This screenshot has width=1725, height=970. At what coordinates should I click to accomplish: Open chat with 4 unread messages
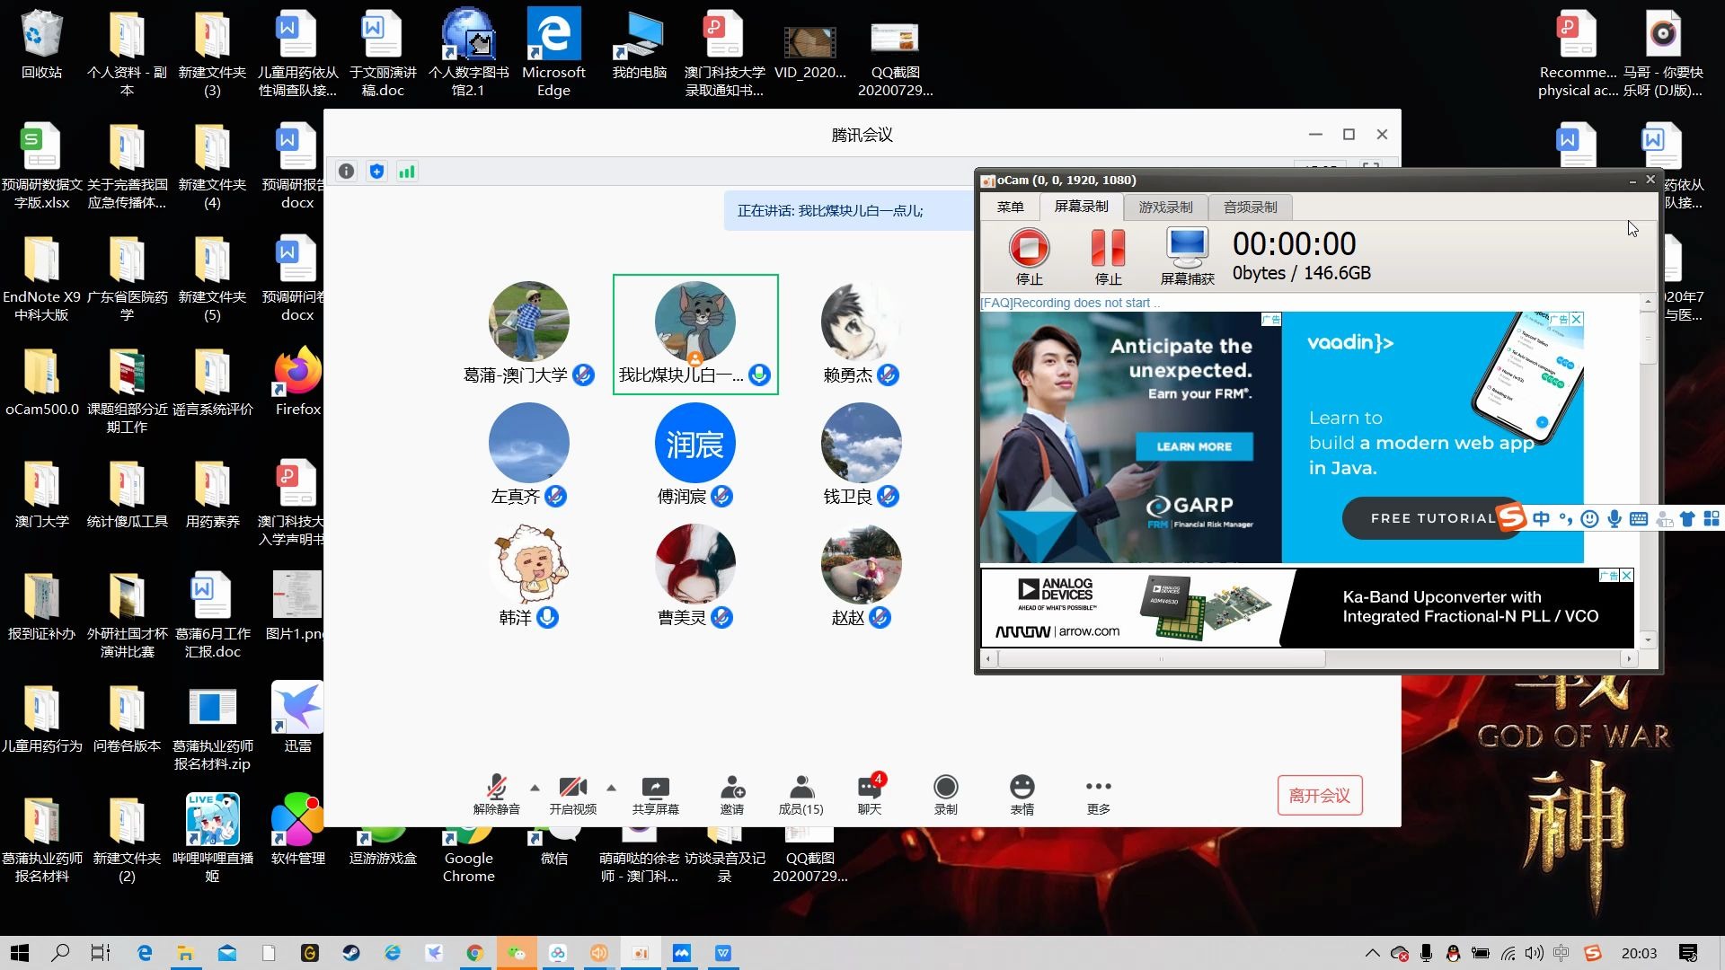[870, 794]
